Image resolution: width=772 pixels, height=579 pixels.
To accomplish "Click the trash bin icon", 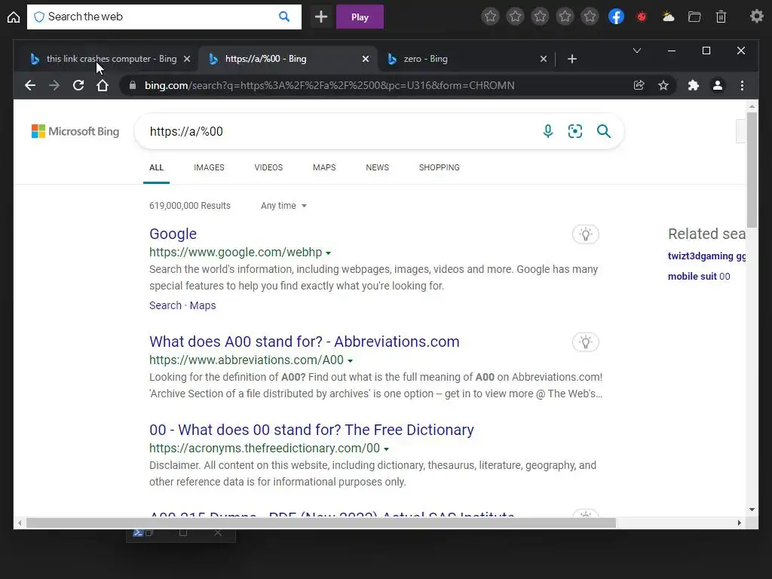I will [721, 17].
